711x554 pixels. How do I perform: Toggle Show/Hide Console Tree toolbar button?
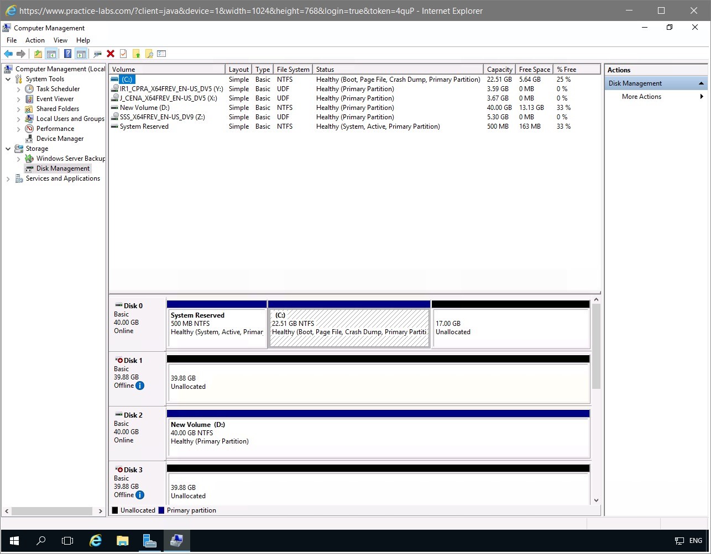tap(51, 54)
